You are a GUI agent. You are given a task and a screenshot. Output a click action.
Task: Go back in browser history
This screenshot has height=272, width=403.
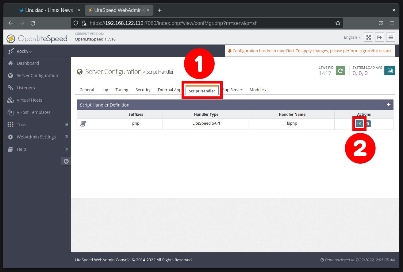11,23
